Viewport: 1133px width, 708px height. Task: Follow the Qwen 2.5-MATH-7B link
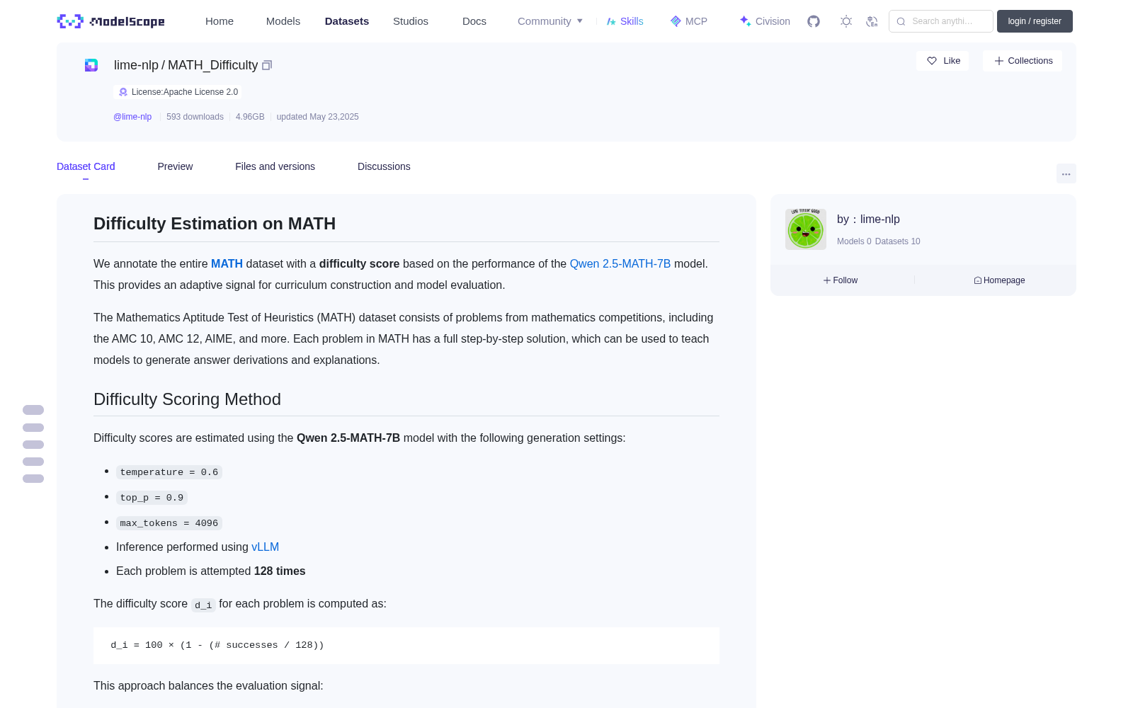click(620, 263)
